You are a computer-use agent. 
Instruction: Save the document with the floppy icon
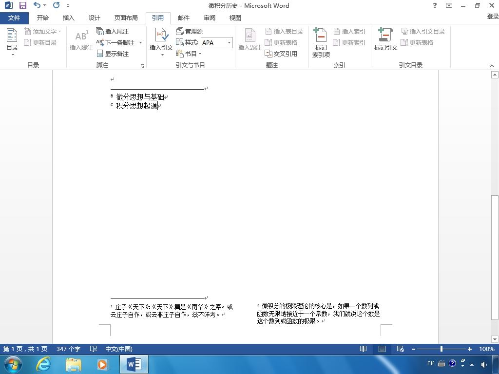pos(22,5)
